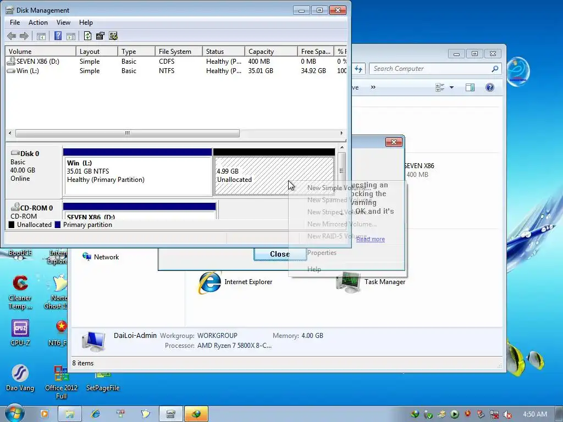563x422 pixels.
Task: Open Help via the blue question mark icon
Action: coord(58,36)
